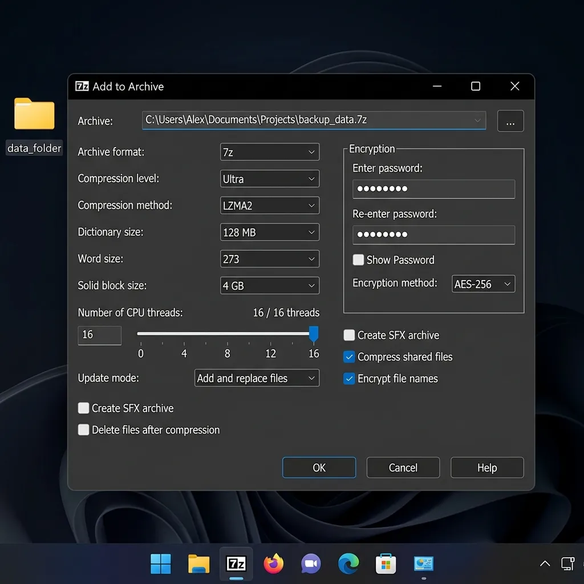Viewport: 584px width, 584px height.
Task: Close the Add to Archive dialog
Action: point(515,86)
